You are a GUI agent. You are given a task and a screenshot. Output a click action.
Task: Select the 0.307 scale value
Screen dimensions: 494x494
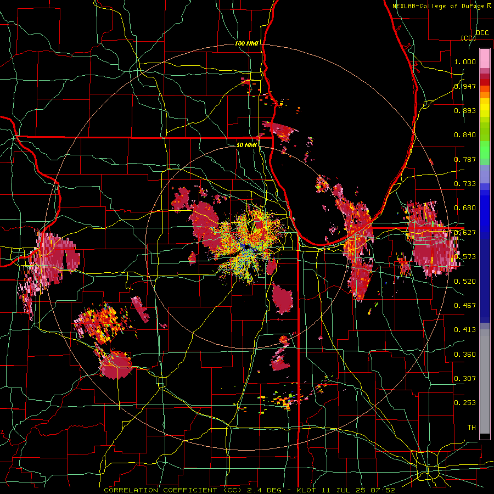click(465, 379)
